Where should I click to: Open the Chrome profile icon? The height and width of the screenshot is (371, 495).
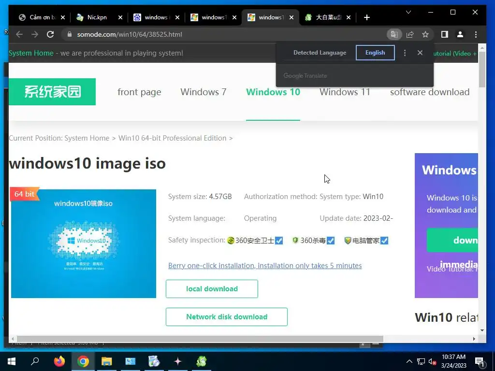pos(460,34)
